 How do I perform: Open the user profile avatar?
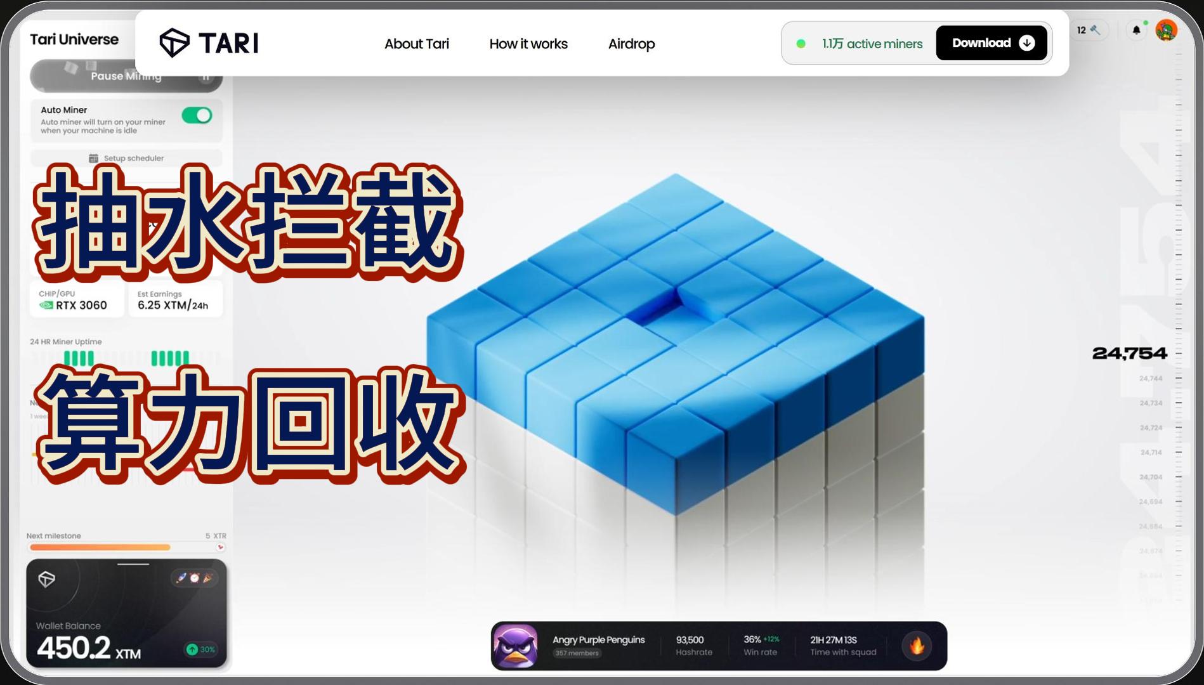click(x=1166, y=30)
